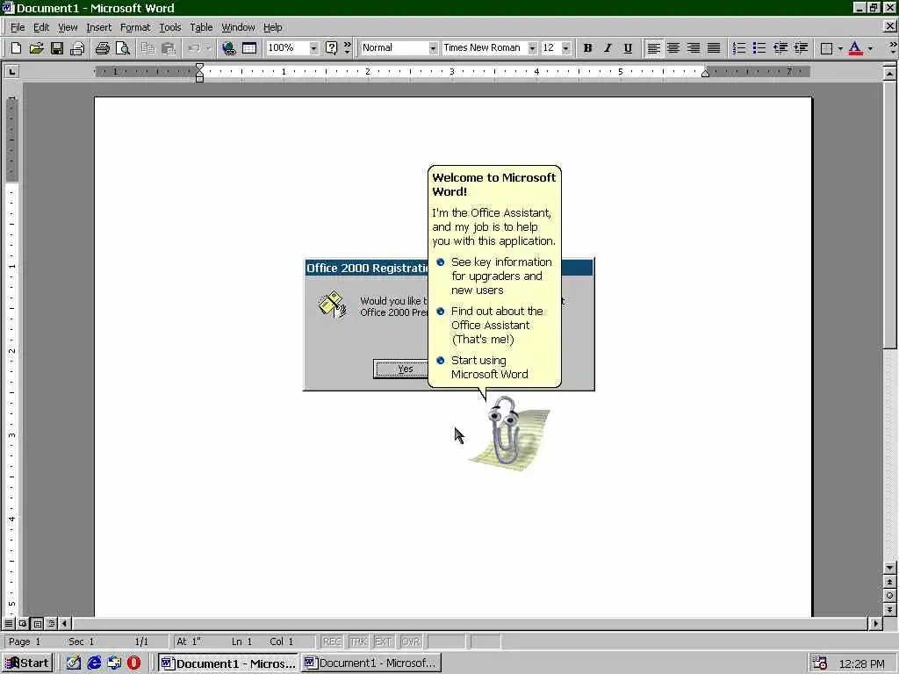Open Print Preview from the toolbar
The image size is (899, 674).
coord(123,48)
